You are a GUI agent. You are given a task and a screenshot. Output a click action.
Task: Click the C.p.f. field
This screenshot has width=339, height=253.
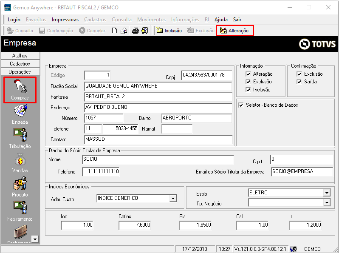tap(301, 159)
